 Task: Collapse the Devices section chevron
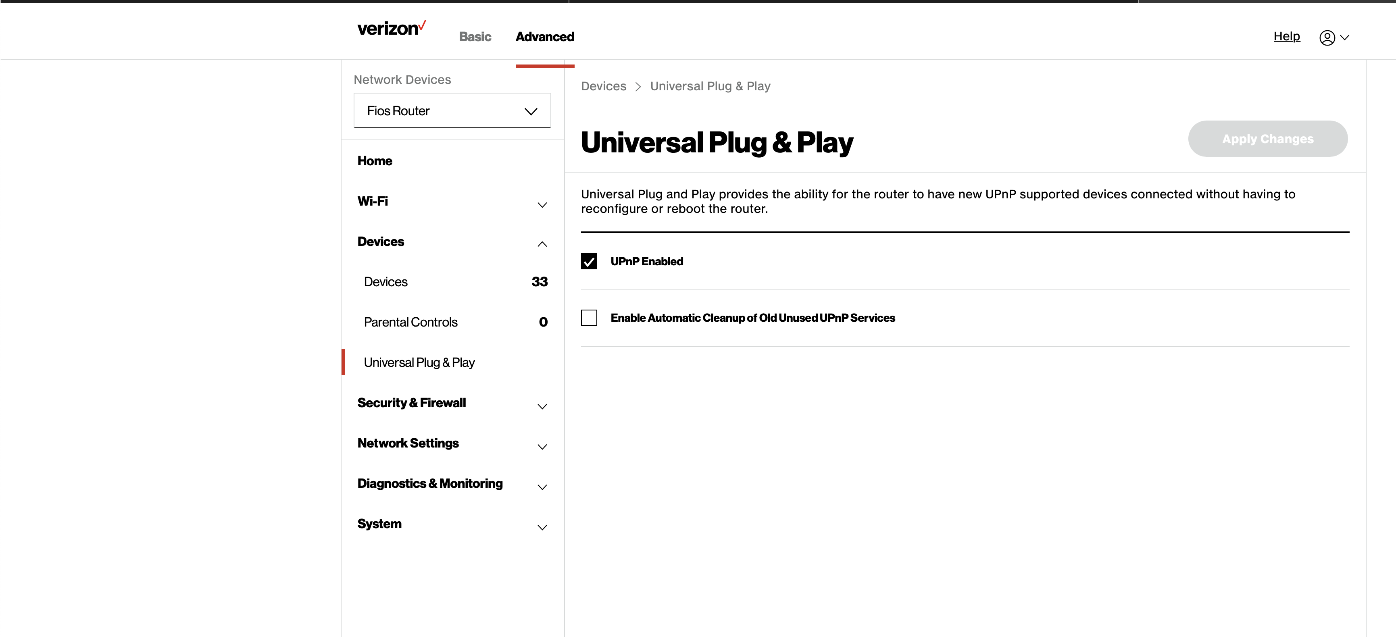542,244
